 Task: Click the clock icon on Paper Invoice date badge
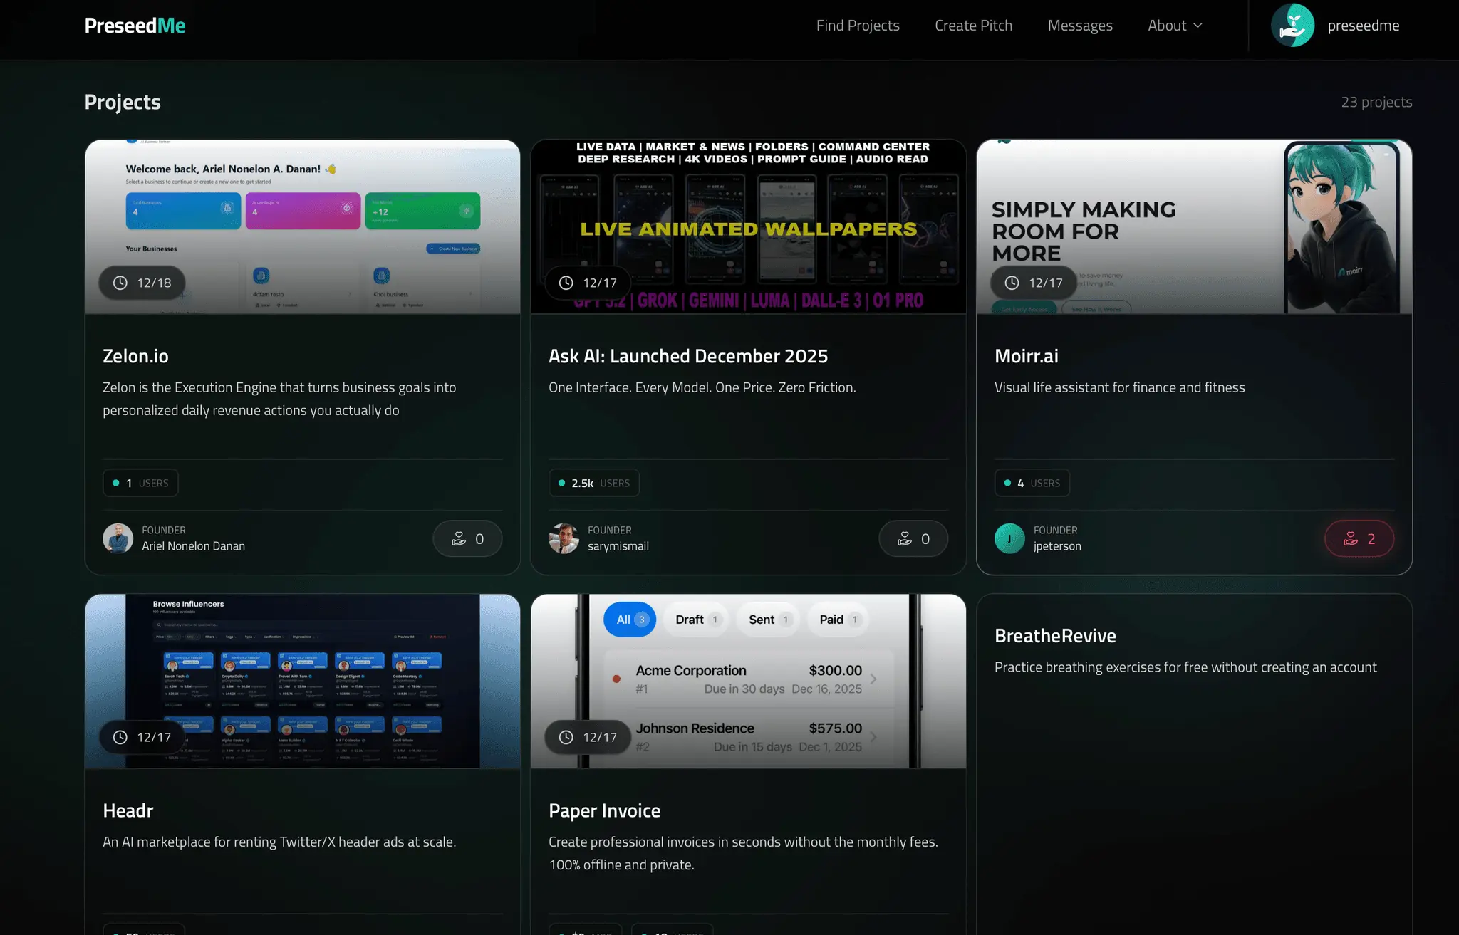point(566,737)
